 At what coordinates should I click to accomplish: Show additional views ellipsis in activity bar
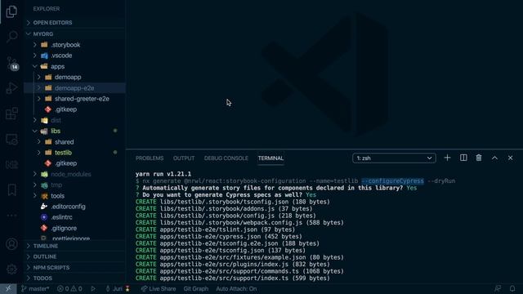(x=11, y=216)
